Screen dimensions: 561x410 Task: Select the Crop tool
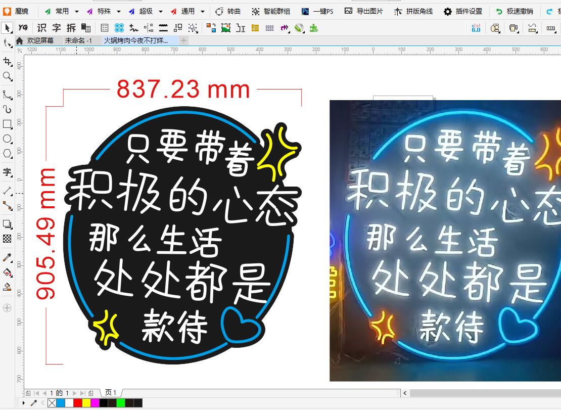[x=7, y=62]
